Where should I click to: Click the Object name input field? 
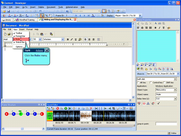point(166,94)
